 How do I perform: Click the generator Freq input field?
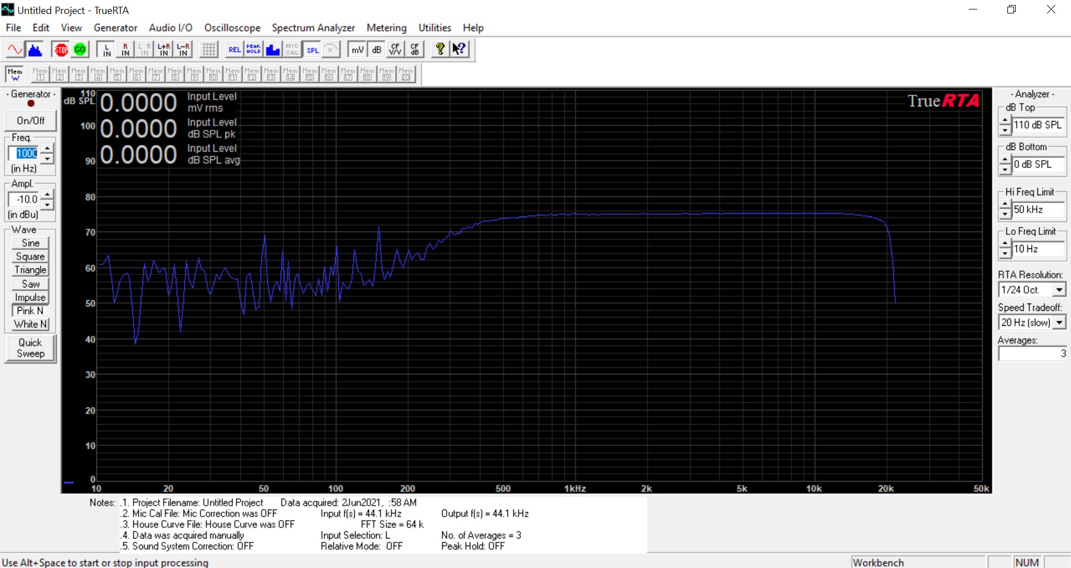pos(25,153)
